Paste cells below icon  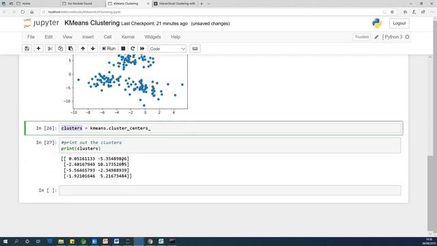point(70,49)
